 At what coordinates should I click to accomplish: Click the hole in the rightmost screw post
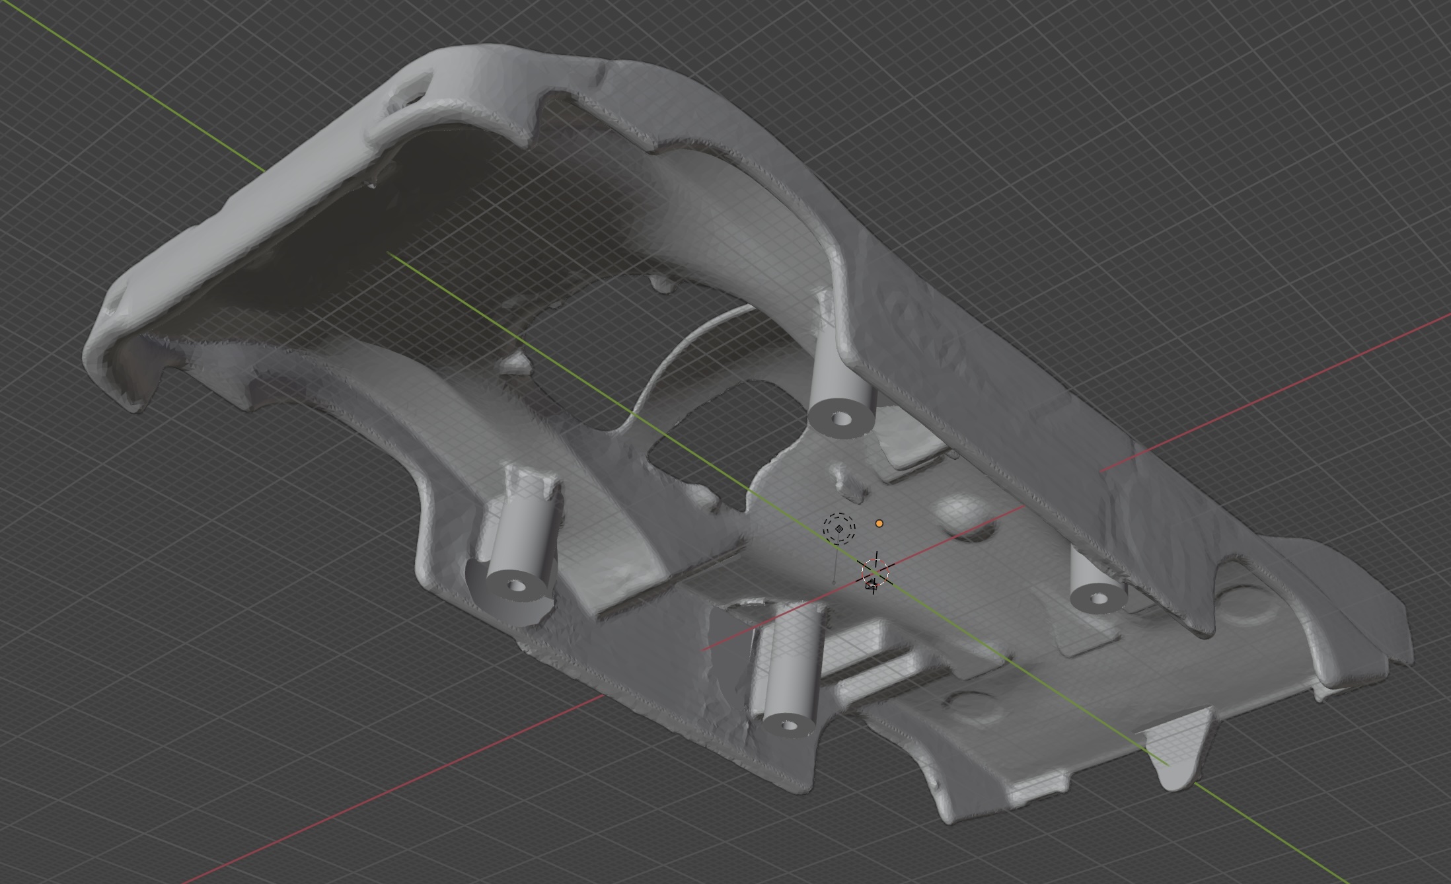tap(1098, 599)
